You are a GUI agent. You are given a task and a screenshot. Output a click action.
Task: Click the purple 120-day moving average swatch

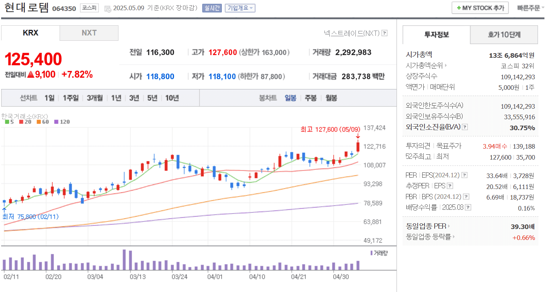pos(56,122)
